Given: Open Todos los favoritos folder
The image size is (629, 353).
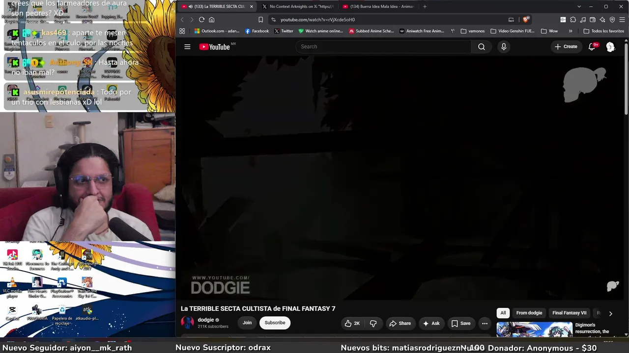Looking at the screenshot, I should [603, 31].
